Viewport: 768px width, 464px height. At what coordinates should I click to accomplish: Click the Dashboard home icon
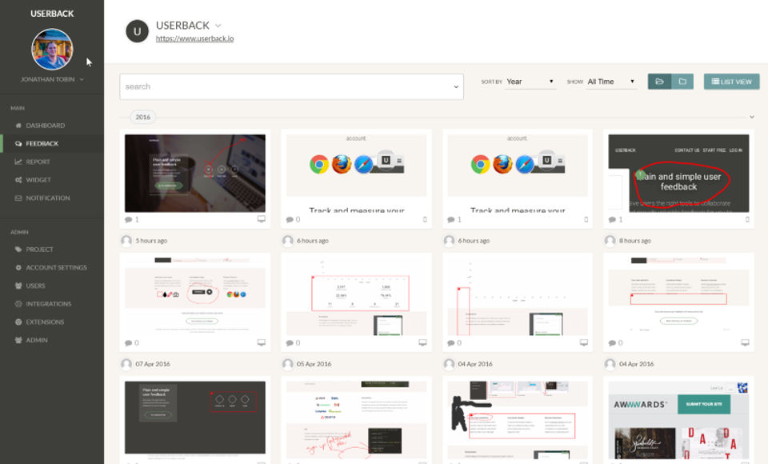(18, 126)
